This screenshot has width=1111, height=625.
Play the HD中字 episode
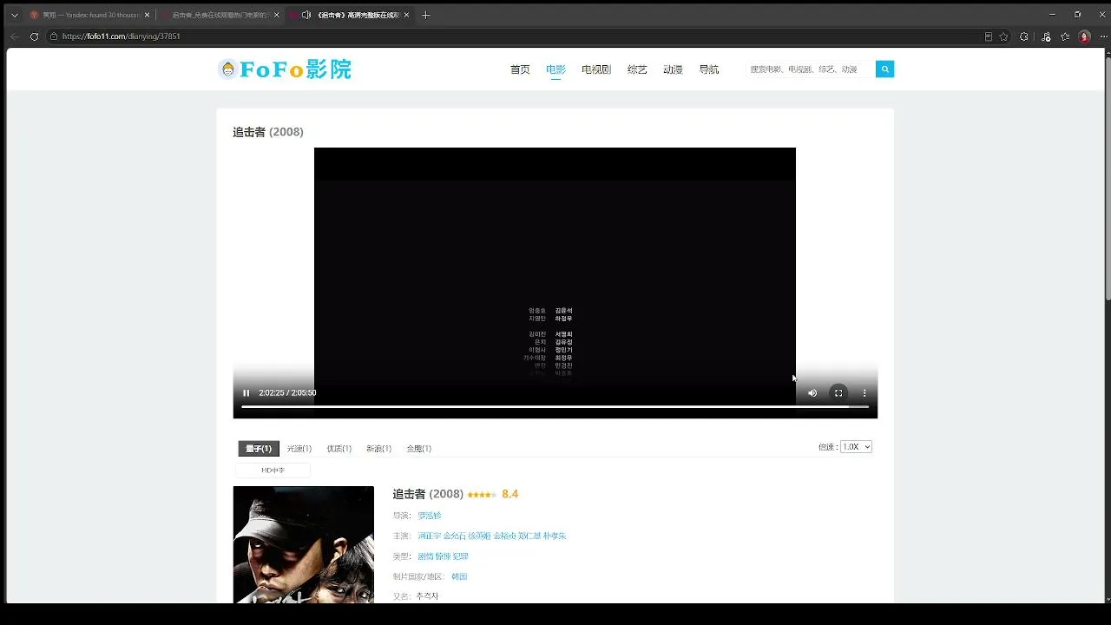coord(273,470)
